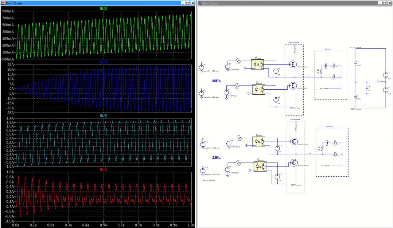This screenshot has width=393, height=228.
Task: Select resistor R1 in the 50Hz circuit
Action: point(238,61)
